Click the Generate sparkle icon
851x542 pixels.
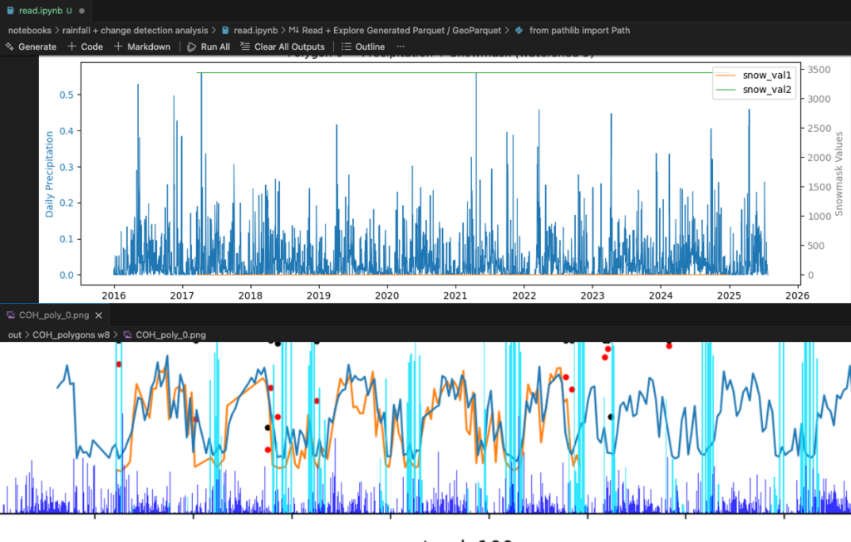click(12, 46)
